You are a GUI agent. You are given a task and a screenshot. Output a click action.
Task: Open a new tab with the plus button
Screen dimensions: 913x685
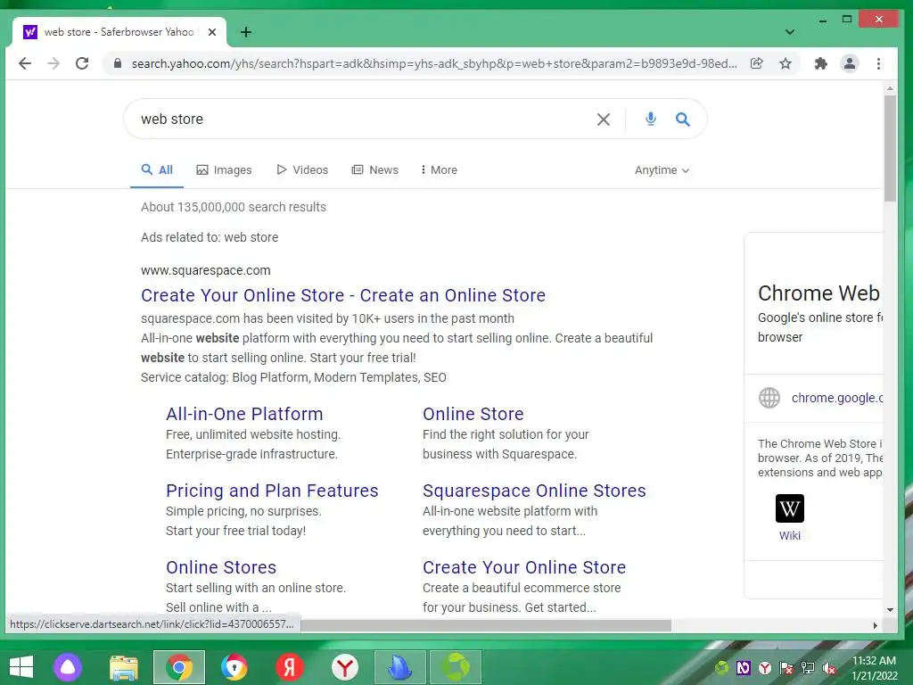click(246, 32)
